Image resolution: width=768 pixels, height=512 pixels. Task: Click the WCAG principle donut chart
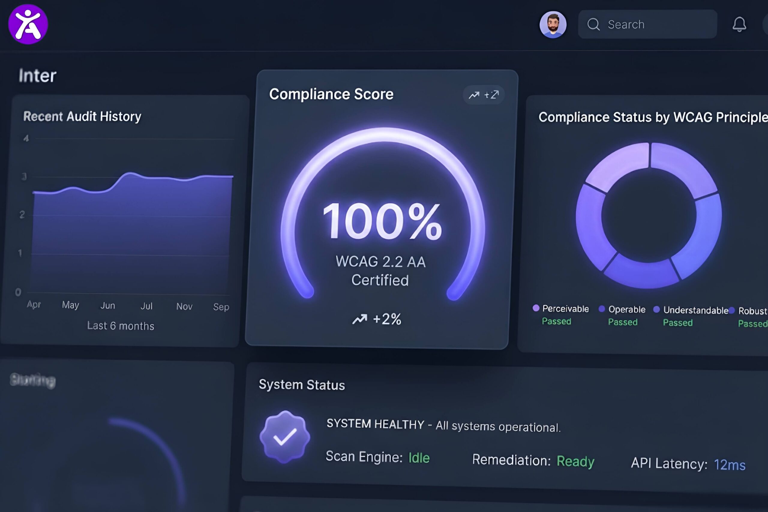pyautogui.click(x=649, y=216)
